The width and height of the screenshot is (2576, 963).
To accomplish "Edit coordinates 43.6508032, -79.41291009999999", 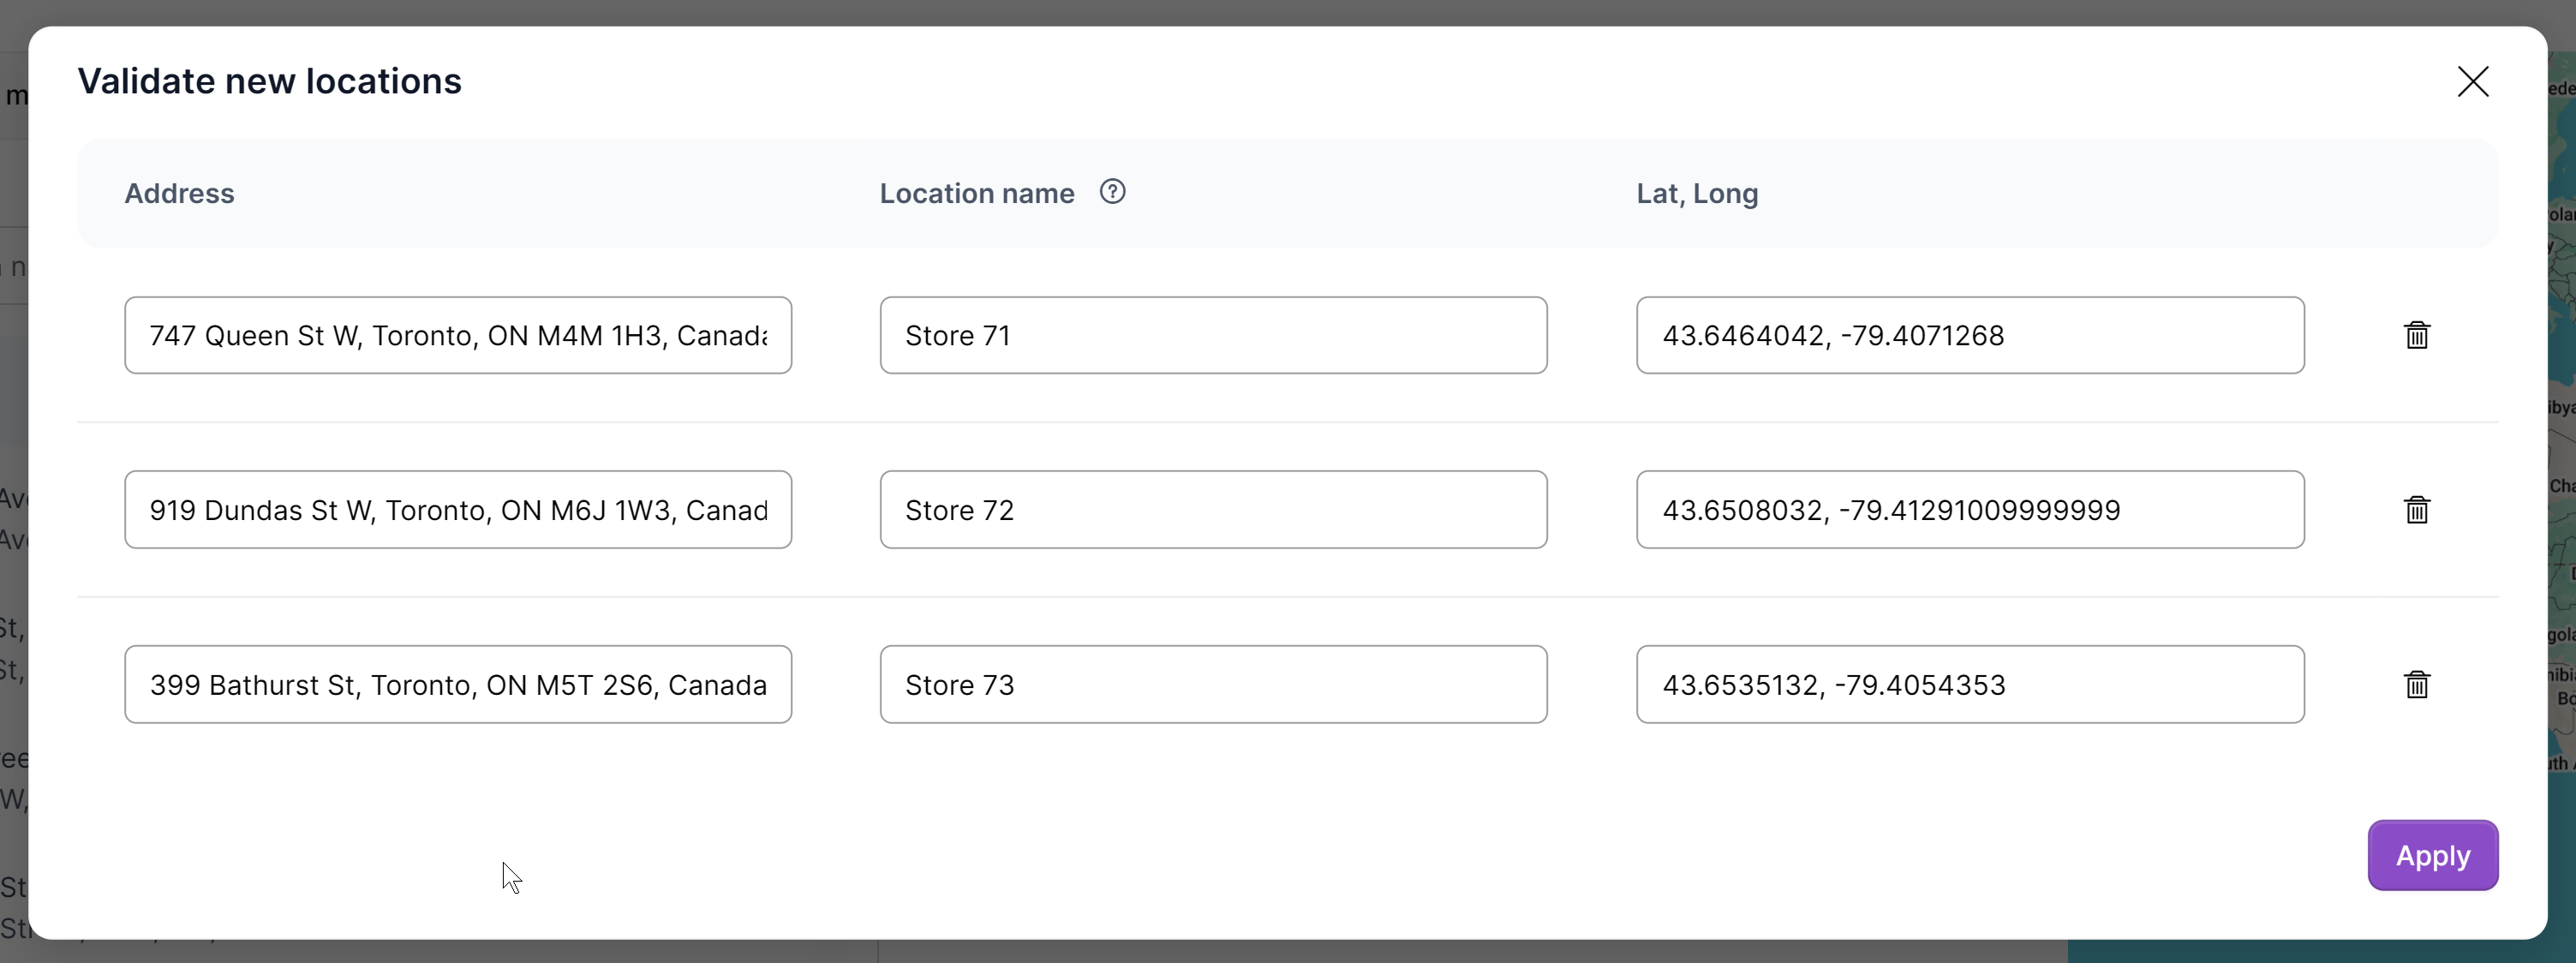I will [1969, 510].
